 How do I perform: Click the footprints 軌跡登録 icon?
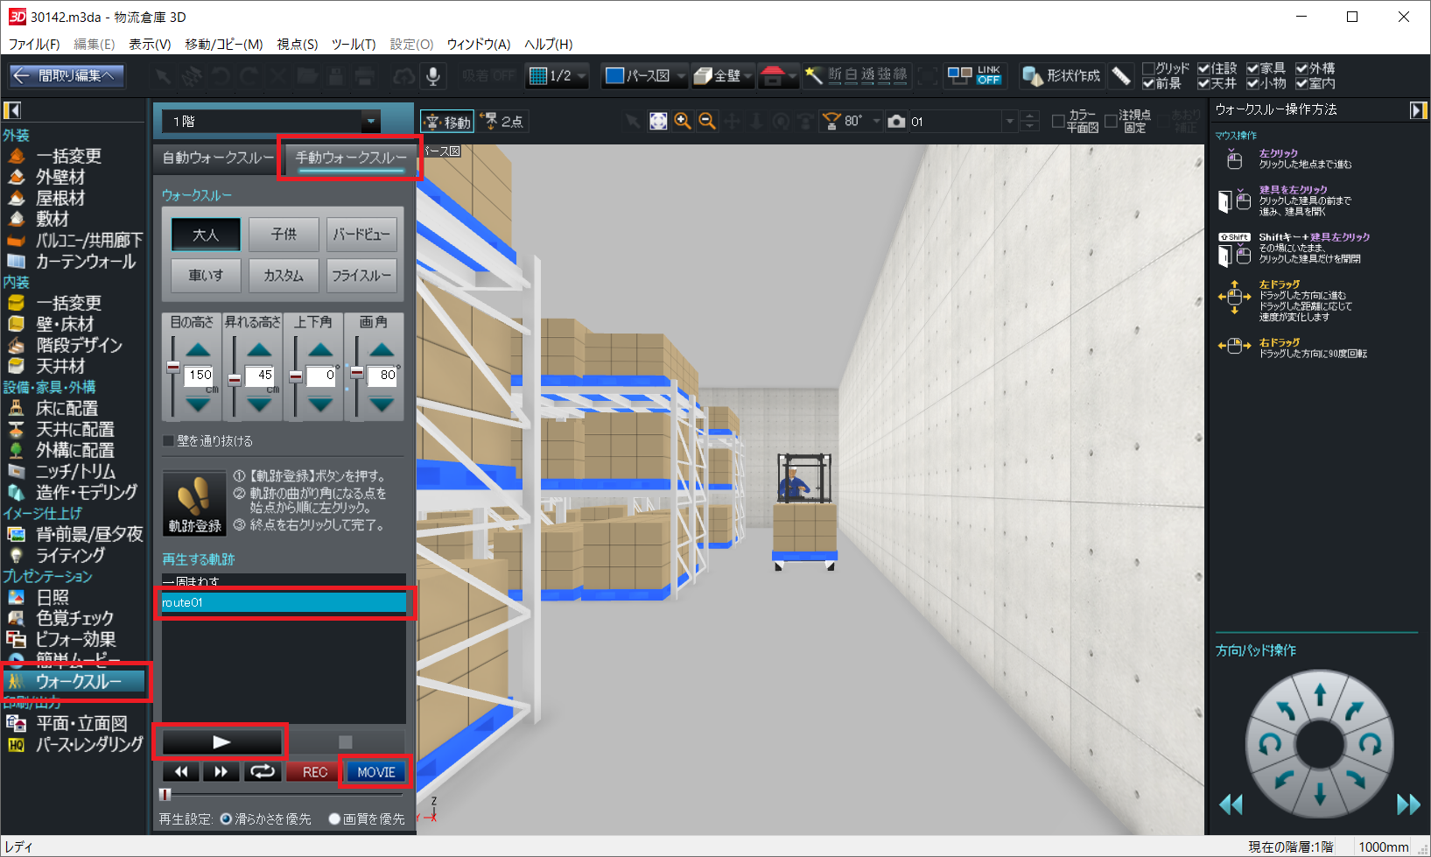click(194, 504)
